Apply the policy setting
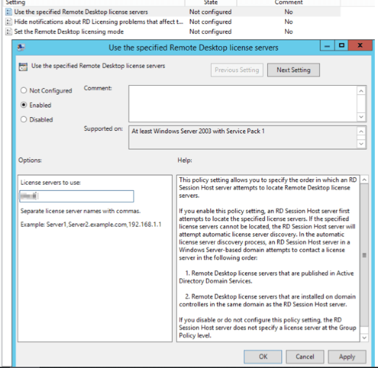 347,356
